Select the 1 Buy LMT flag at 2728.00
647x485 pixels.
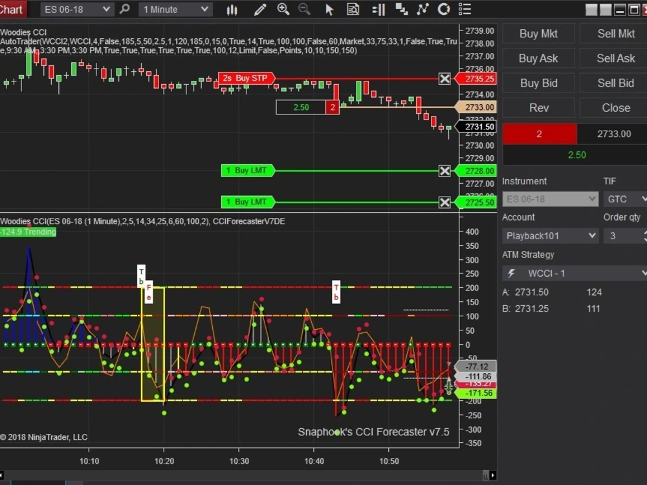[x=248, y=171]
